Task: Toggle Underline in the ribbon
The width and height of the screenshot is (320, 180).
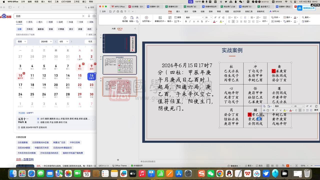Action: point(194,21)
